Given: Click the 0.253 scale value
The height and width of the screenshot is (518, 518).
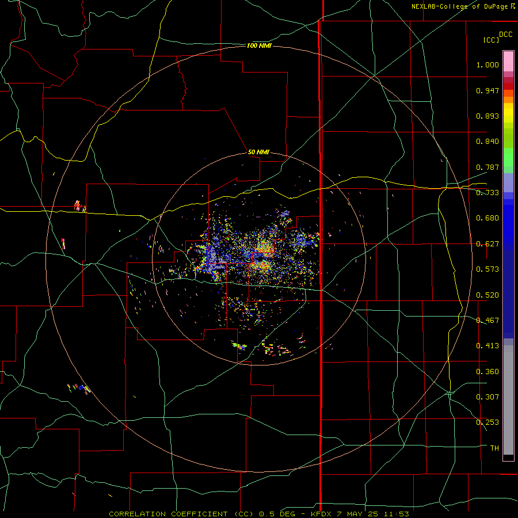Looking at the screenshot, I should pos(487,422).
